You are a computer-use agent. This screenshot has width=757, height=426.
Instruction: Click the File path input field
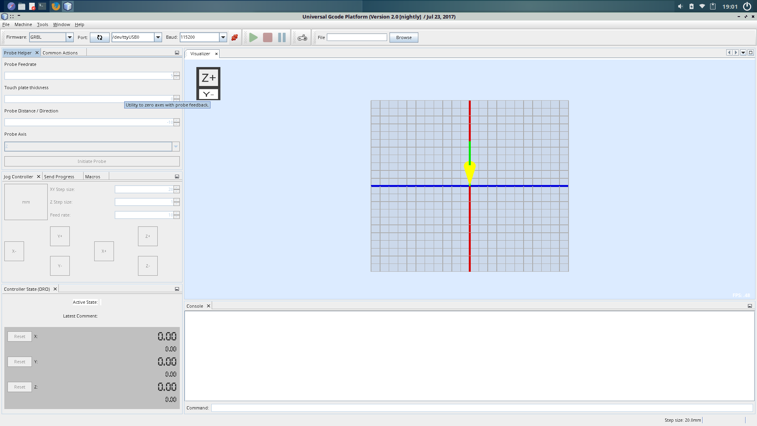tap(357, 37)
